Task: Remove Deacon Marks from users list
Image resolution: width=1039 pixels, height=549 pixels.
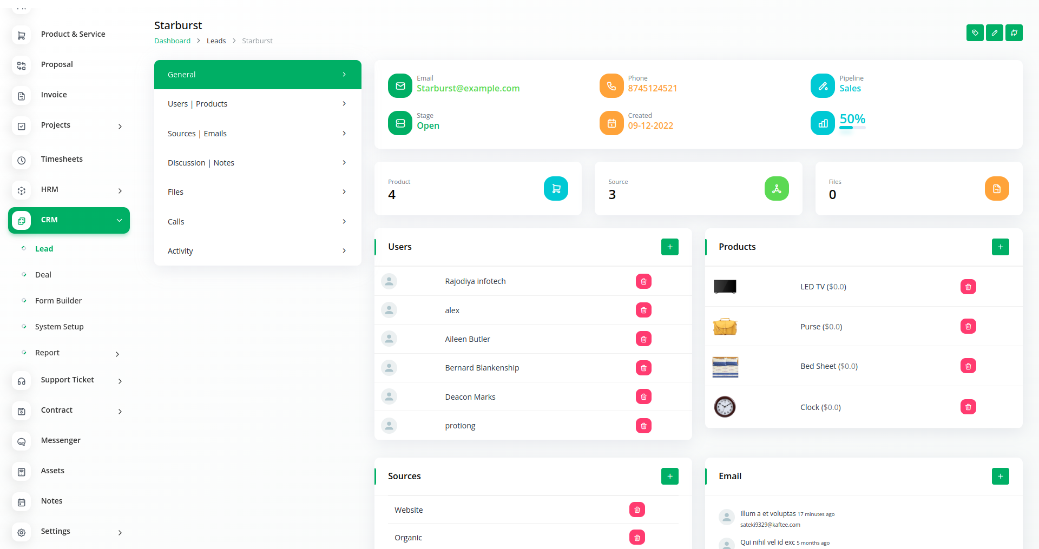Action: (x=643, y=397)
